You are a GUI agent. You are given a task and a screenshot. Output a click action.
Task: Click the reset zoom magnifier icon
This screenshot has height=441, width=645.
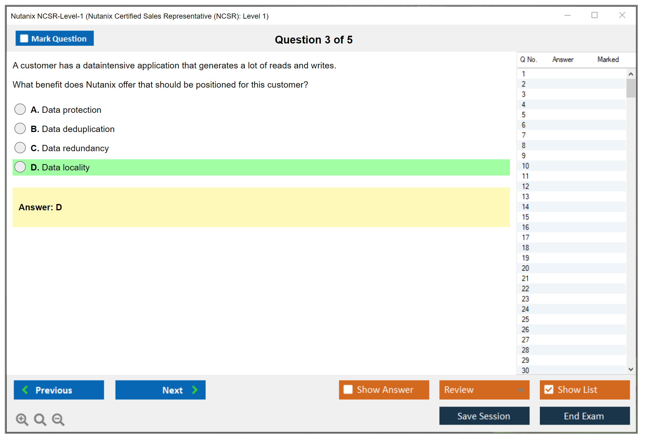pos(40,419)
